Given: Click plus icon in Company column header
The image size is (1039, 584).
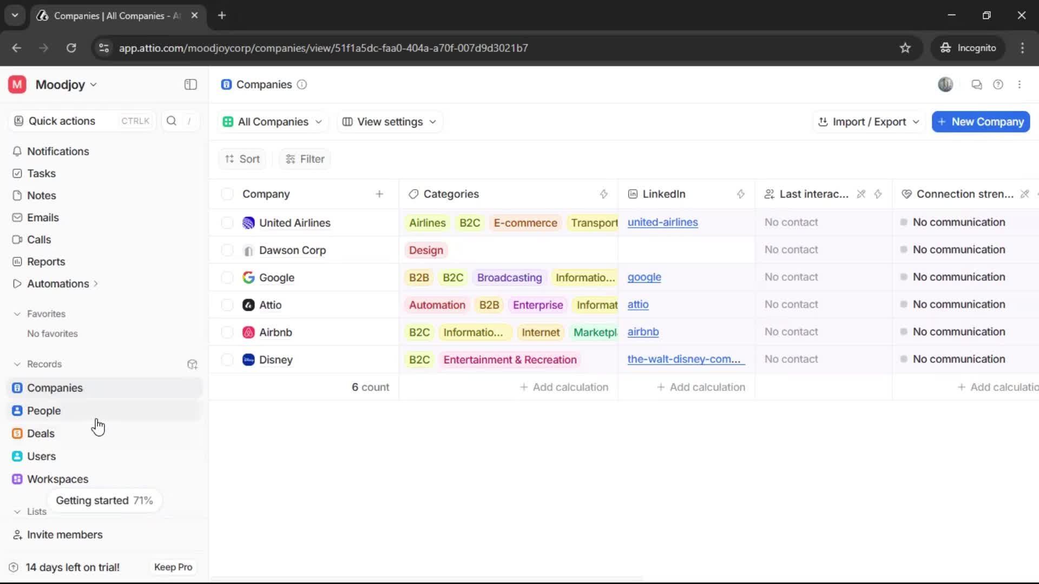Looking at the screenshot, I should pos(379,194).
